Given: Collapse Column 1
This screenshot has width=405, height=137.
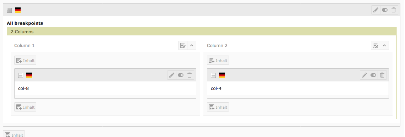Looking at the screenshot, I should 192,46.
